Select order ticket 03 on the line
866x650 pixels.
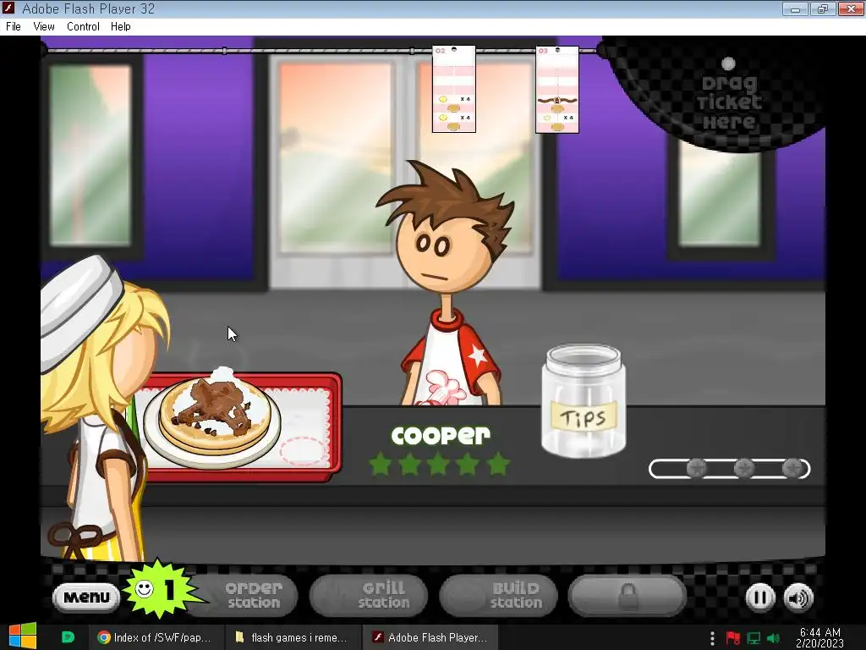[x=557, y=89]
